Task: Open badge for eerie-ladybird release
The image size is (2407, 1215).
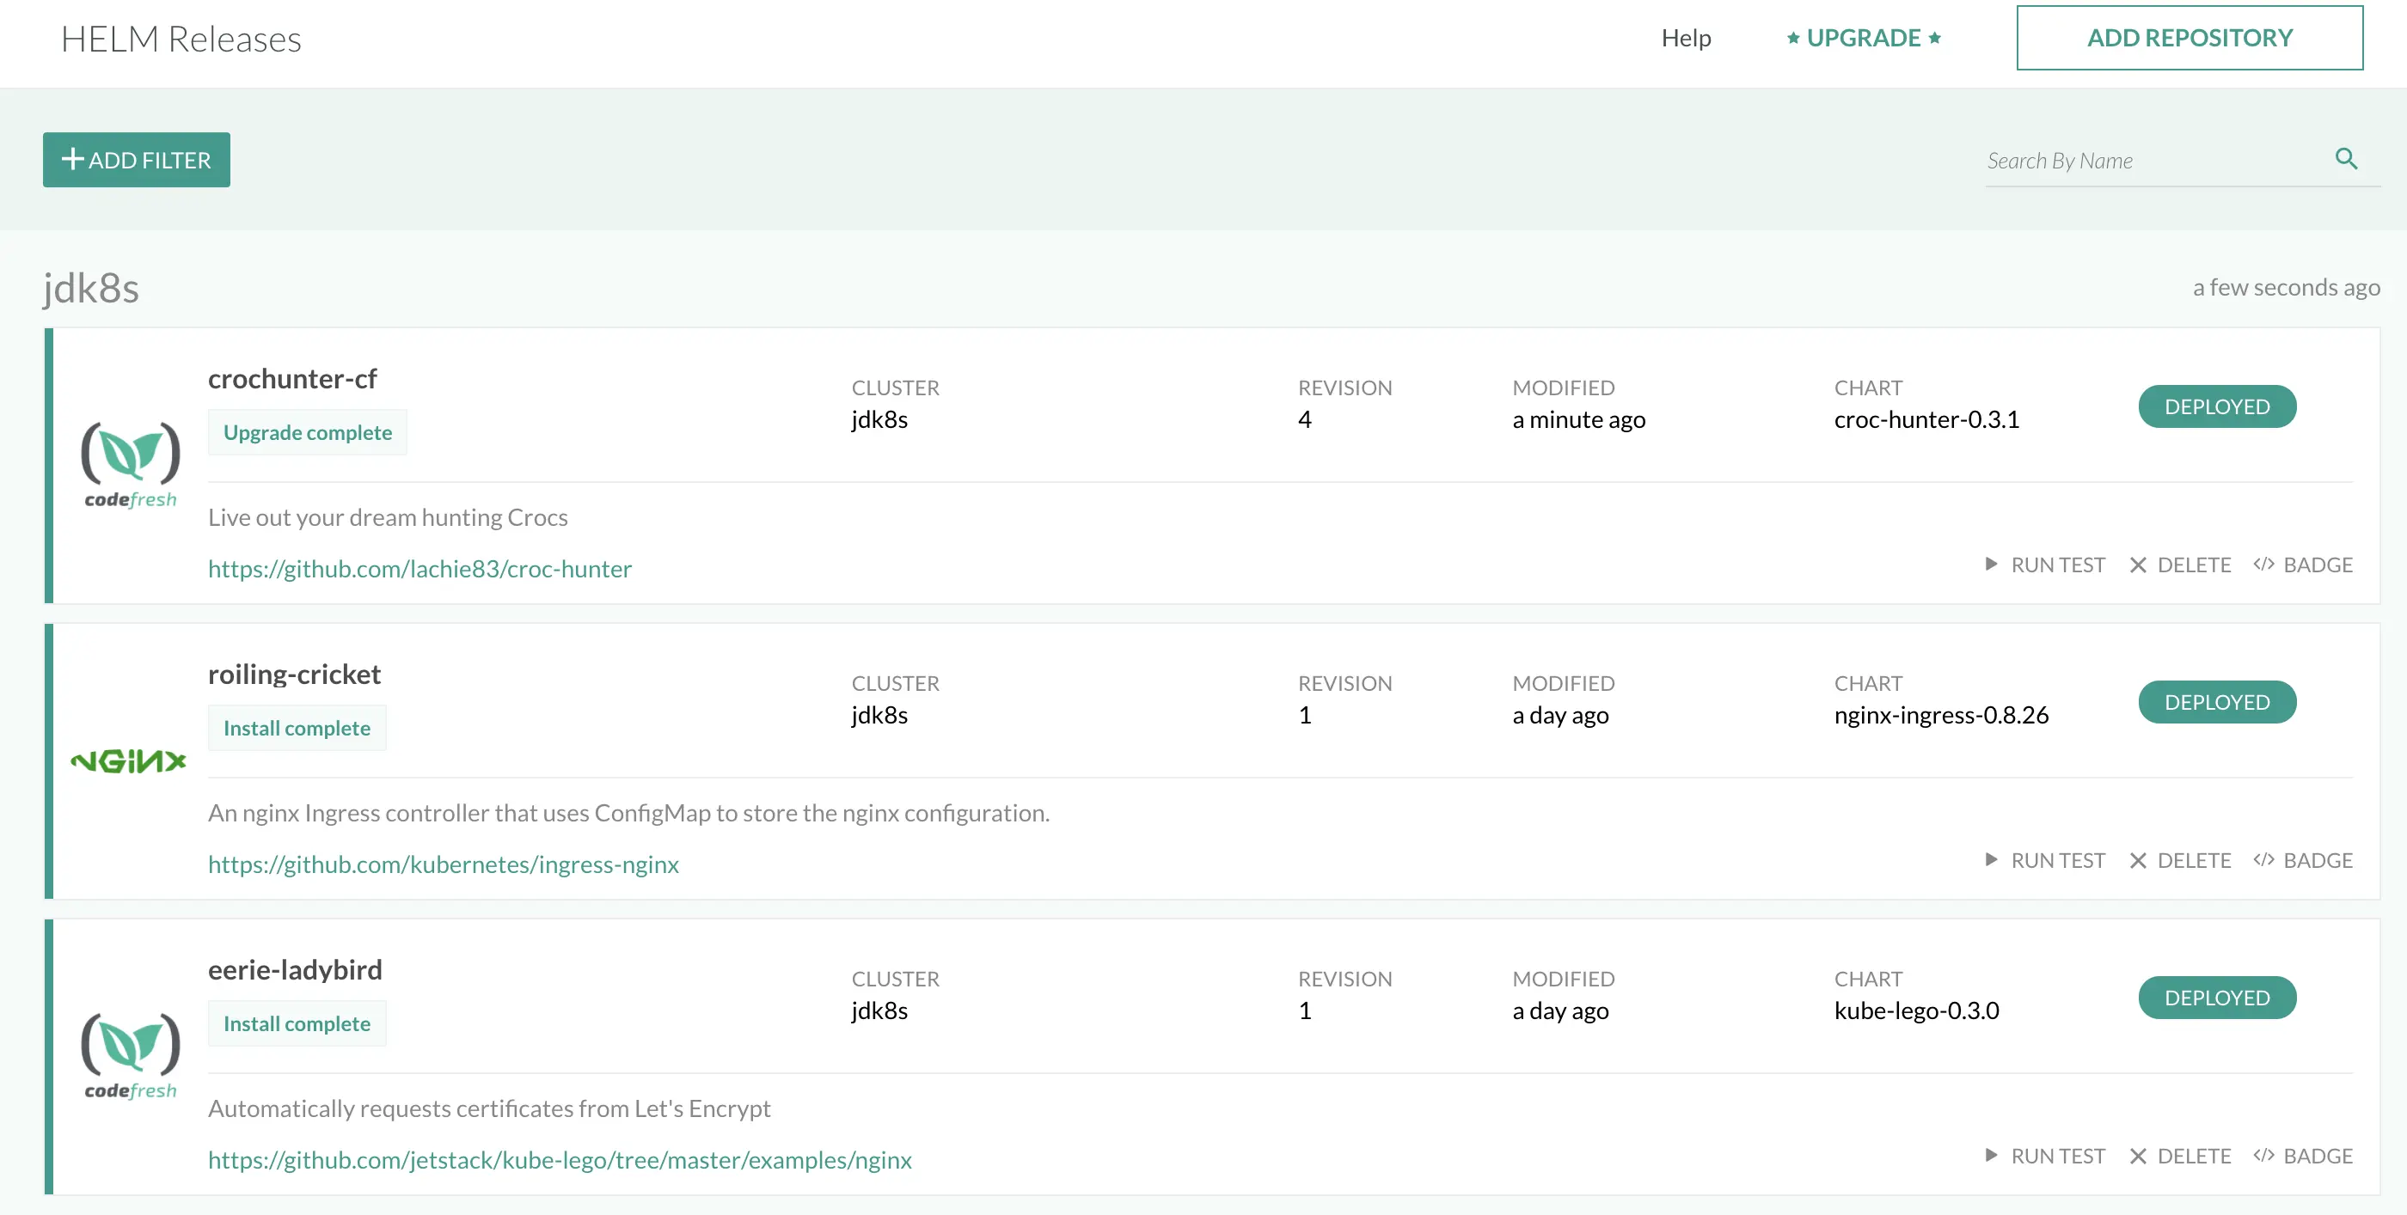Action: point(2303,1157)
